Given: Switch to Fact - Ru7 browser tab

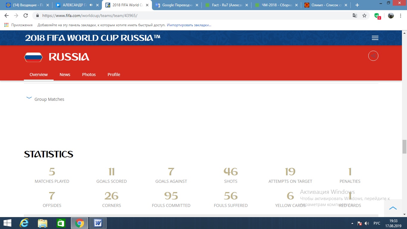Looking at the screenshot, I should [226, 5].
